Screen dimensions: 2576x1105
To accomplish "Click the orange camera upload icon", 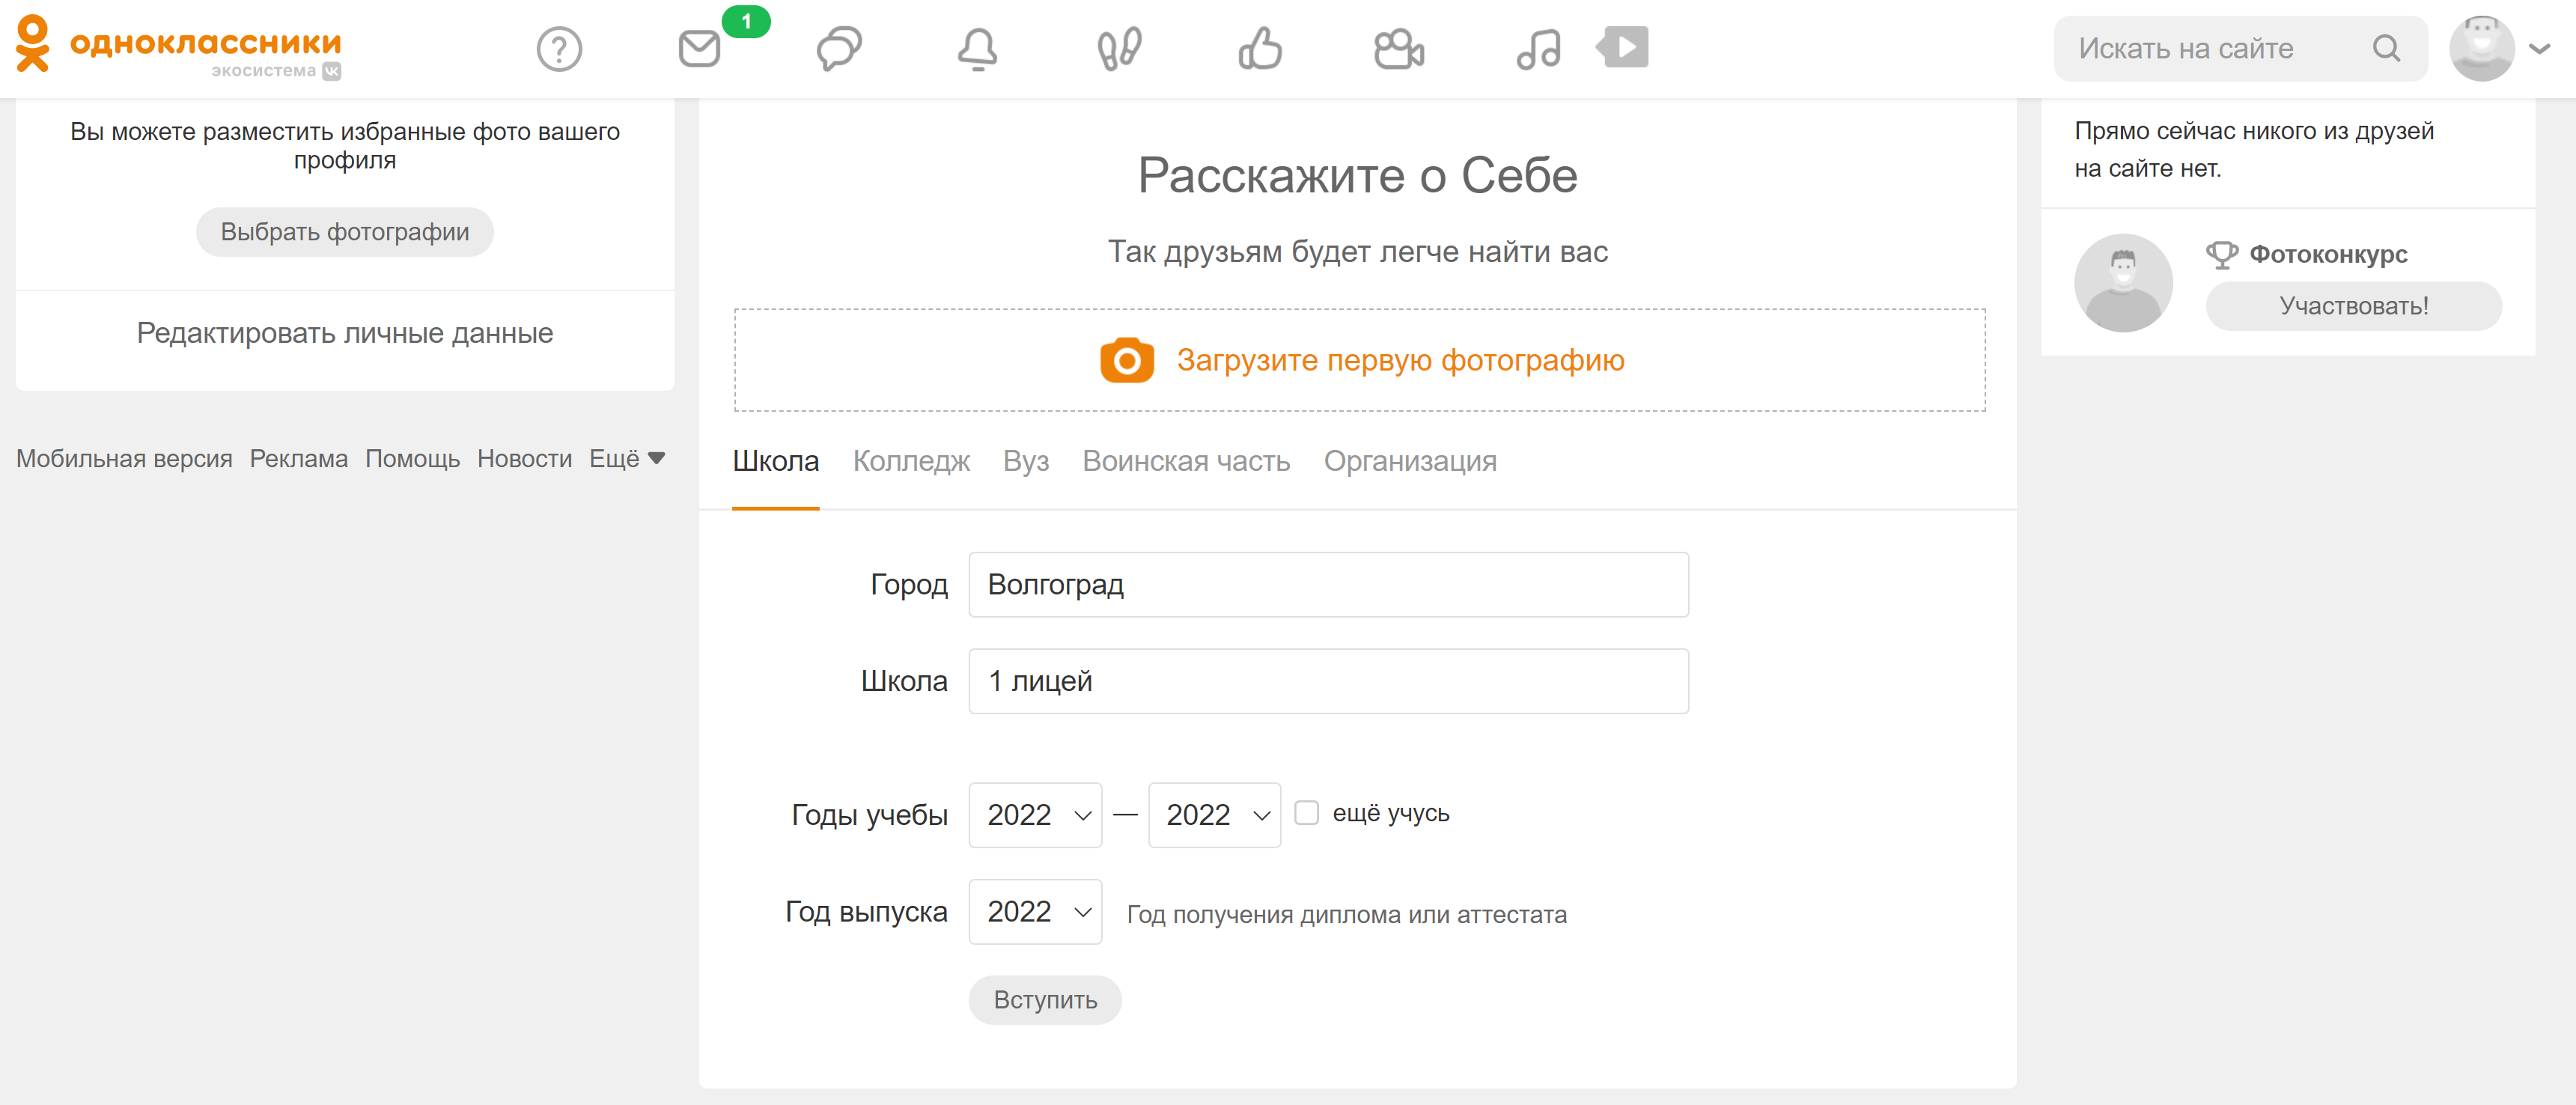I will (x=1126, y=360).
